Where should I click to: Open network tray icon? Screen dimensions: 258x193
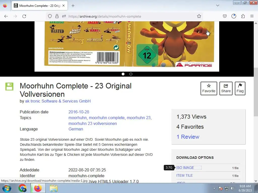click(227, 188)
